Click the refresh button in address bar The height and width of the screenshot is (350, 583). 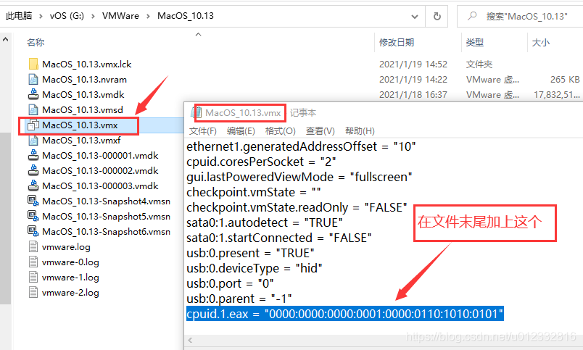(437, 16)
